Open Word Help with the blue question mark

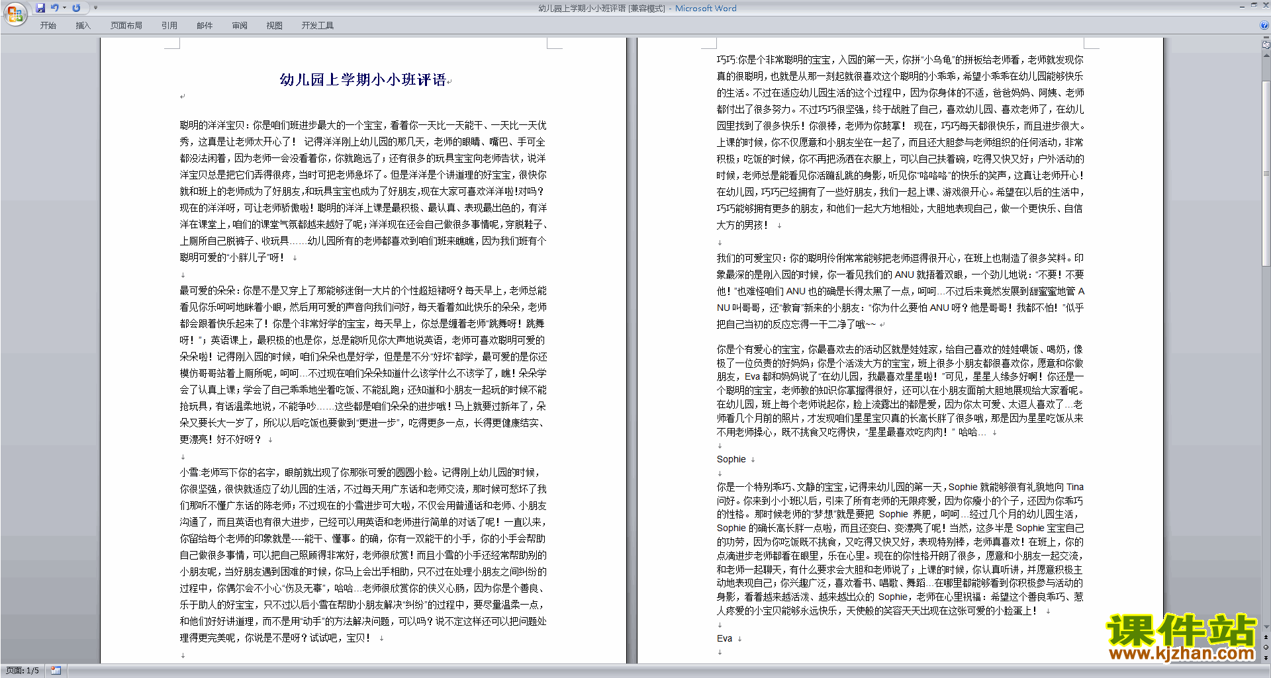click(1264, 26)
